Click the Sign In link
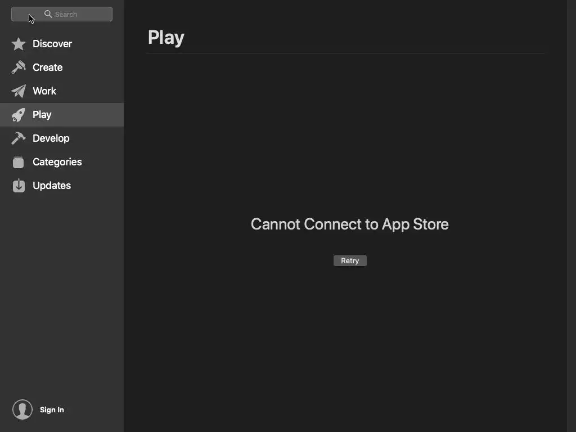Viewport: 576px width, 432px height. [52, 409]
